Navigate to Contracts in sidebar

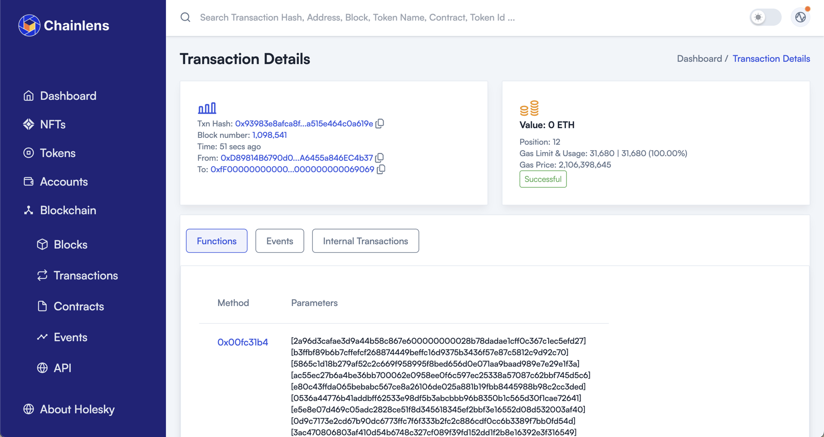click(78, 306)
